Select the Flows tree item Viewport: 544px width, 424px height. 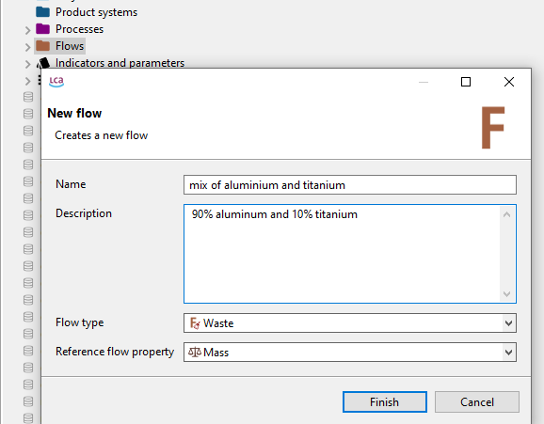pyautogui.click(x=70, y=46)
